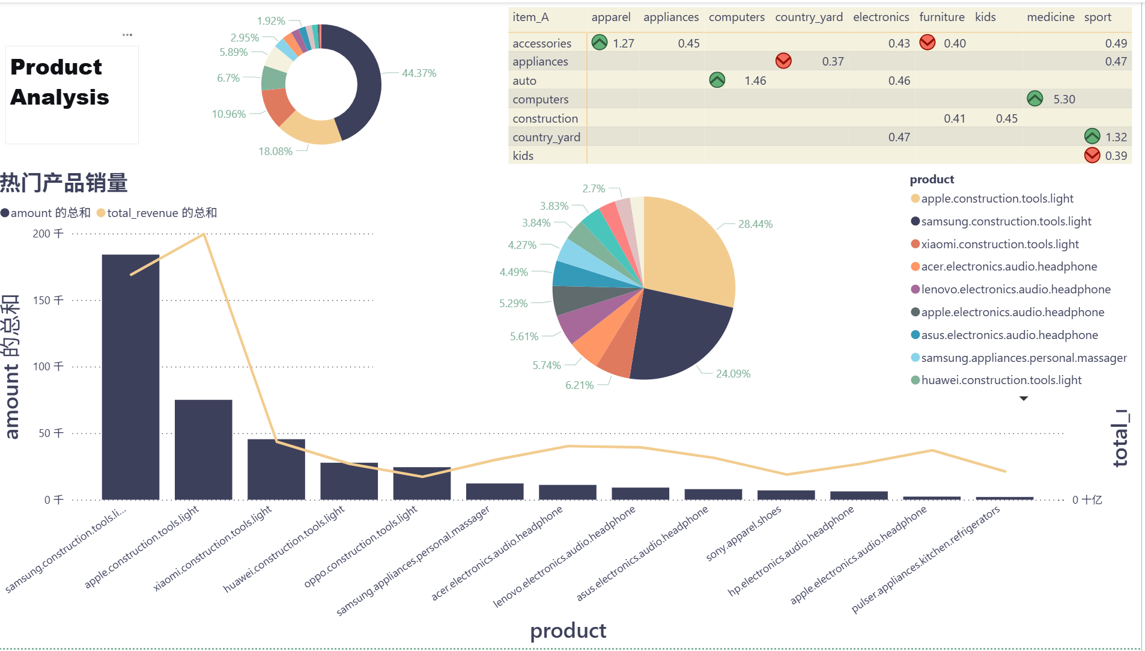Click samsung.appliances.personal.massager legend entry
The image size is (1145, 651).
(1019, 358)
